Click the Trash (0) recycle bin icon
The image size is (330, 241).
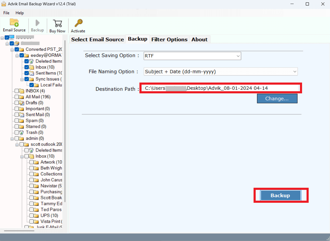pyautogui.click(x=22, y=132)
